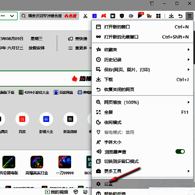Toggle 浏览器声音 switch off
Screen dimensions: 195x195
pos(180,152)
